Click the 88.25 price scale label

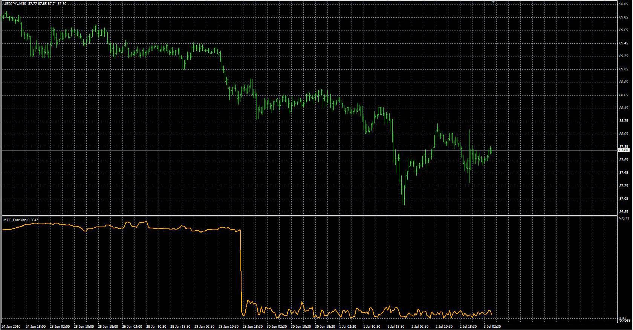(624, 121)
